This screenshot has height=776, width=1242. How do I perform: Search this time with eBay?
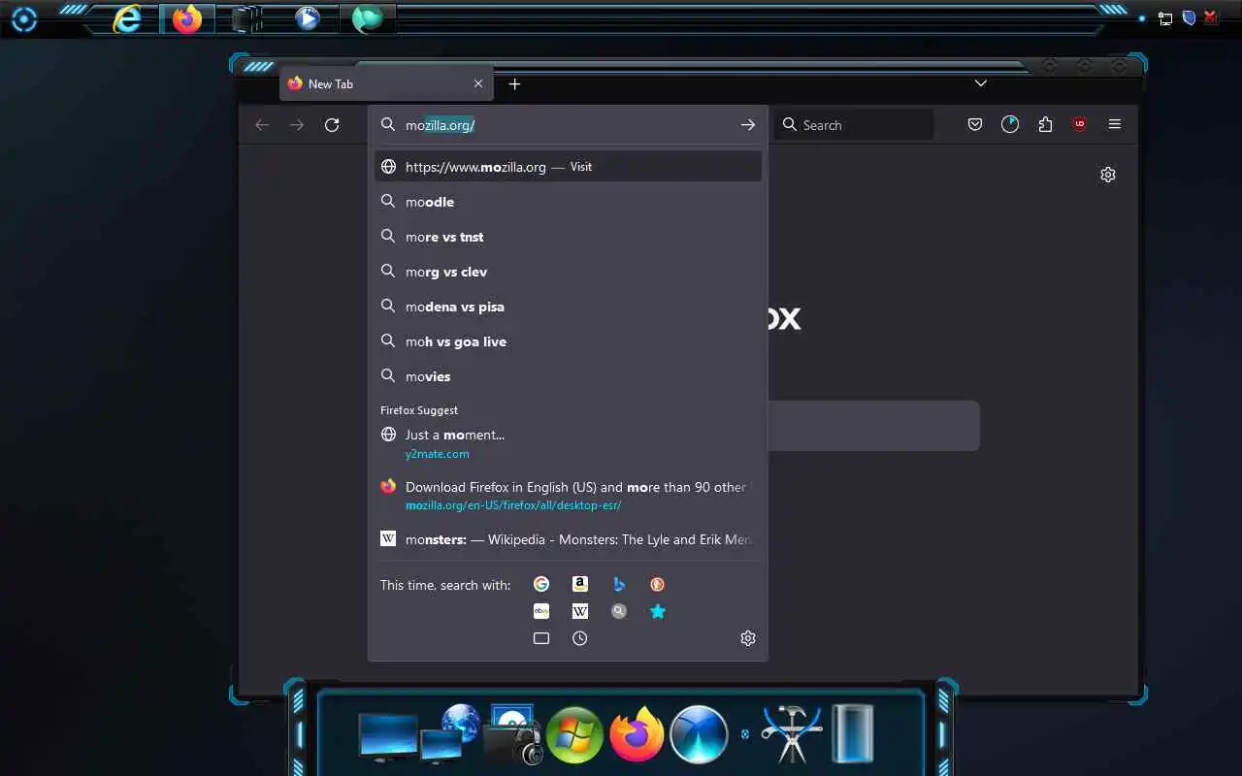pyautogui.click(x=541, y=611)
